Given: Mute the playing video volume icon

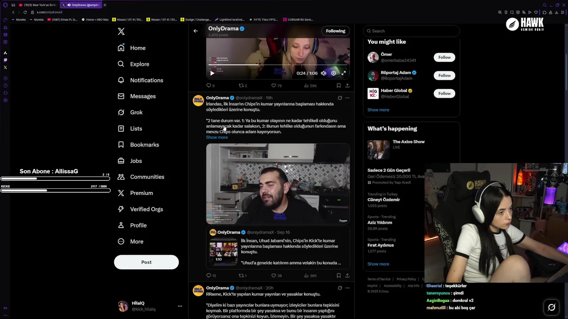Looking at the screenshot, I should (x=323, y=73).
